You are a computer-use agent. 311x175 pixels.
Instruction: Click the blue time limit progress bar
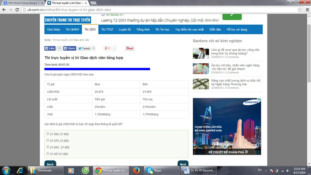pyautogui.click(x=97, y=69)
